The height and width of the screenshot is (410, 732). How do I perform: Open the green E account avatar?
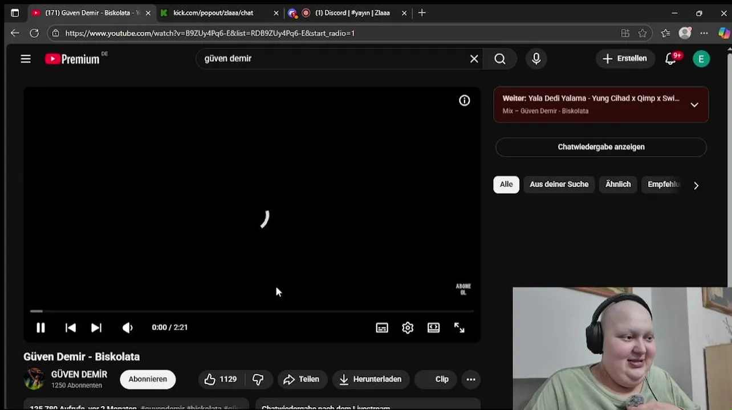[701, 59]
